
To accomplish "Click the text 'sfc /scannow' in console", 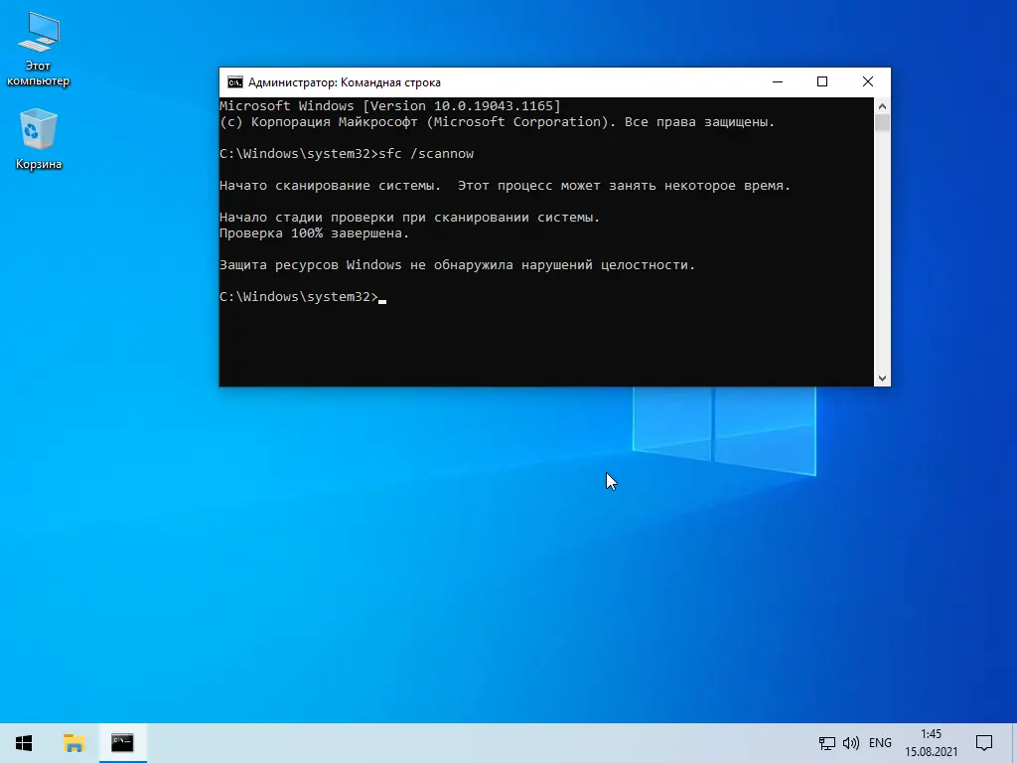I will pyautogui.click(x=426, y=154).
